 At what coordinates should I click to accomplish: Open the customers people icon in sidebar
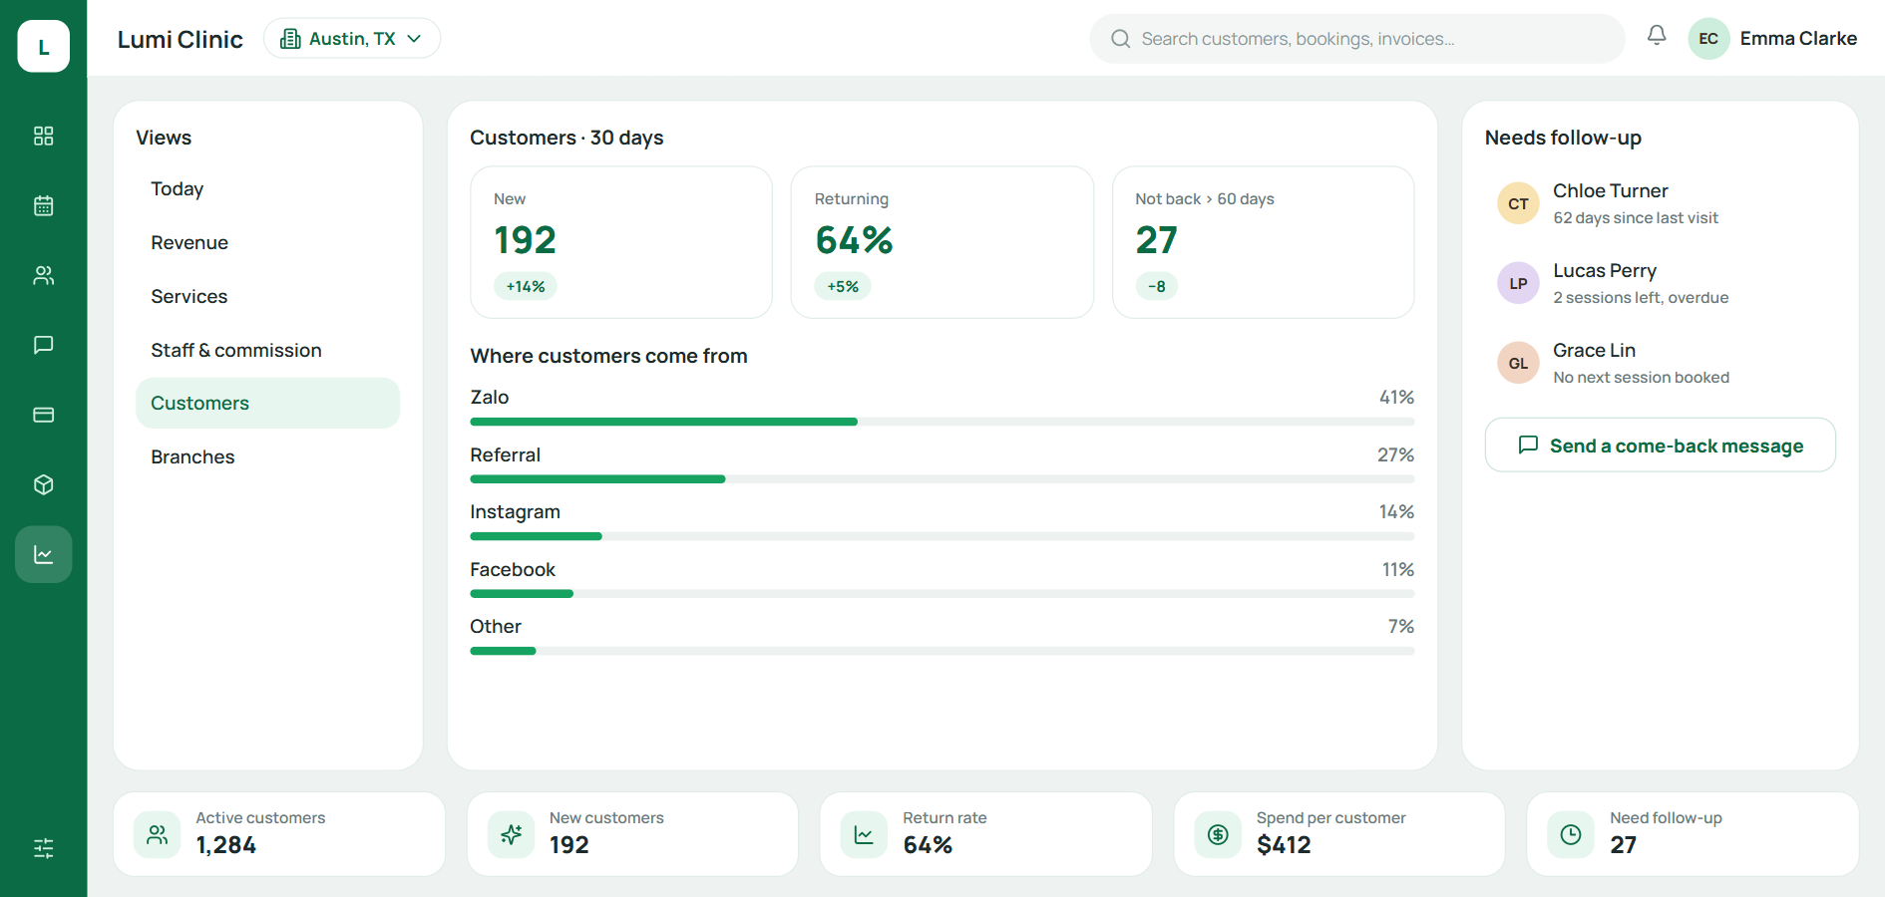click(44, 275)
